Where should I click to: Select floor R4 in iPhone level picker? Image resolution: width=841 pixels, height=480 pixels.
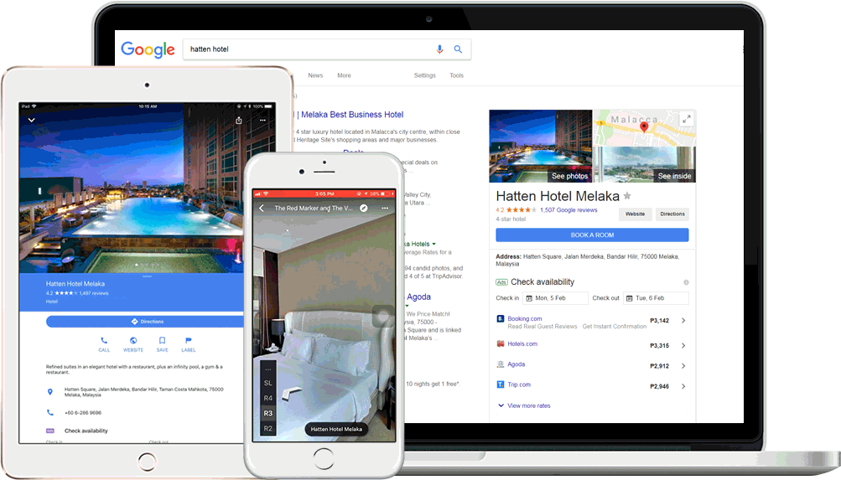click(268, 398)
